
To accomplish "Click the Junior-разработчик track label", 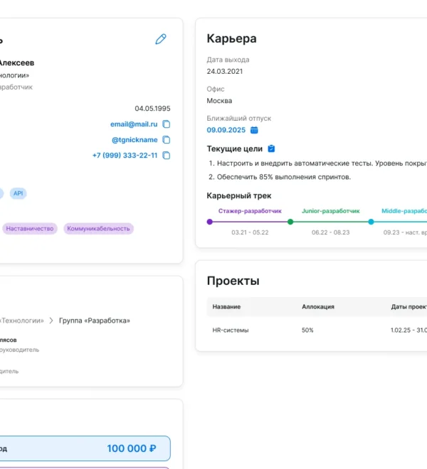I will click(330, 211).
